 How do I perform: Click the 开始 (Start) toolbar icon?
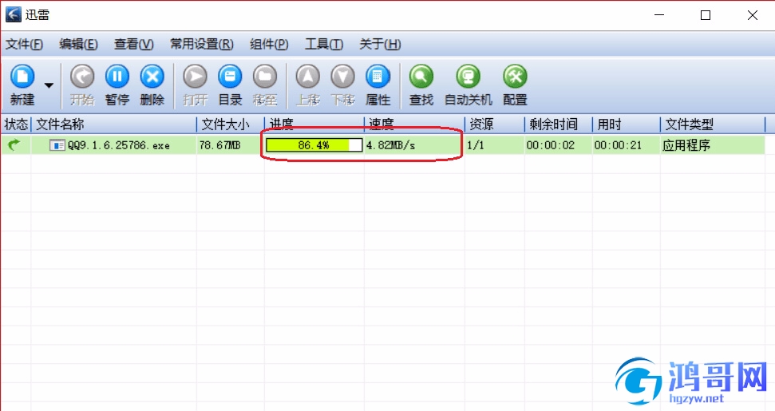82,77
